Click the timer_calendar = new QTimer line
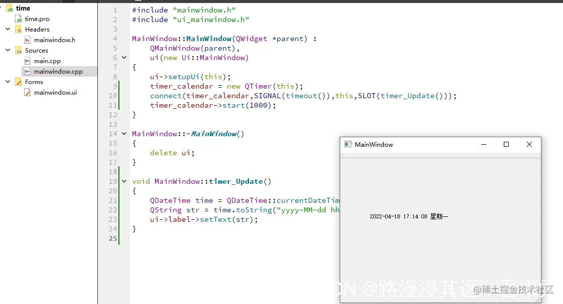 pos(227,87)
